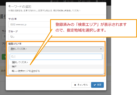Screen dimensions: 137x95
Task: Click the 19/30 chart counter in top bar
Action: point(68,1)
